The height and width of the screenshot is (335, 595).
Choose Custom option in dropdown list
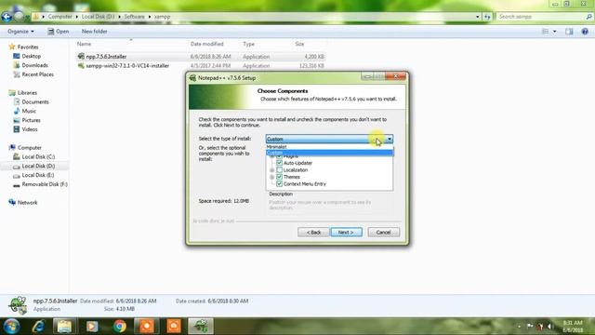click(x=329, y=153)
